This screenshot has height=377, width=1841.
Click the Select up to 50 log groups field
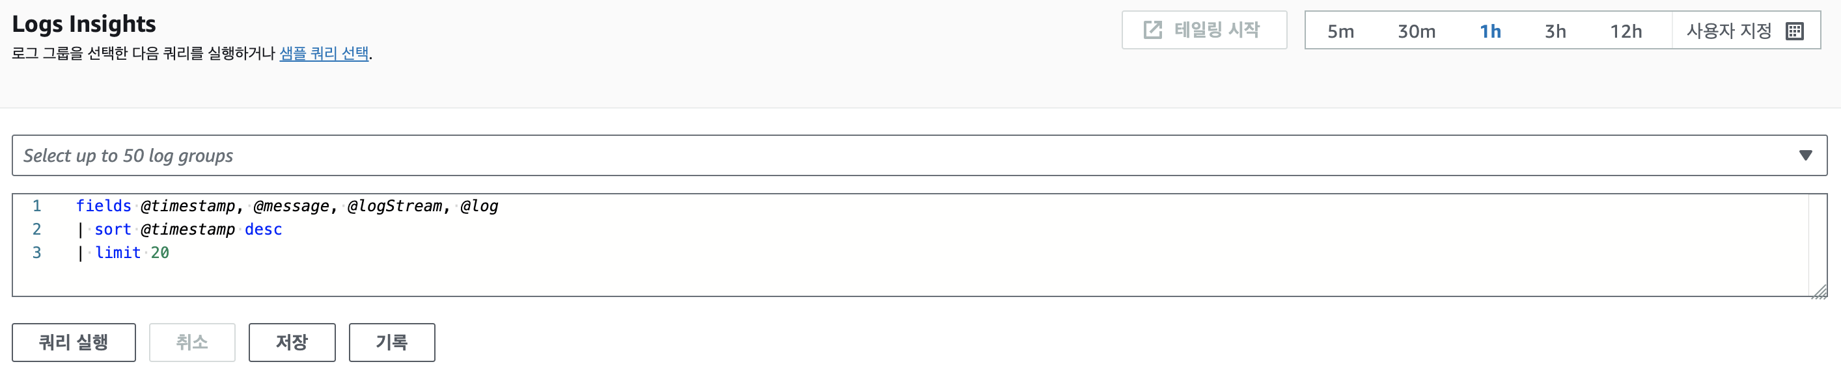857,155
